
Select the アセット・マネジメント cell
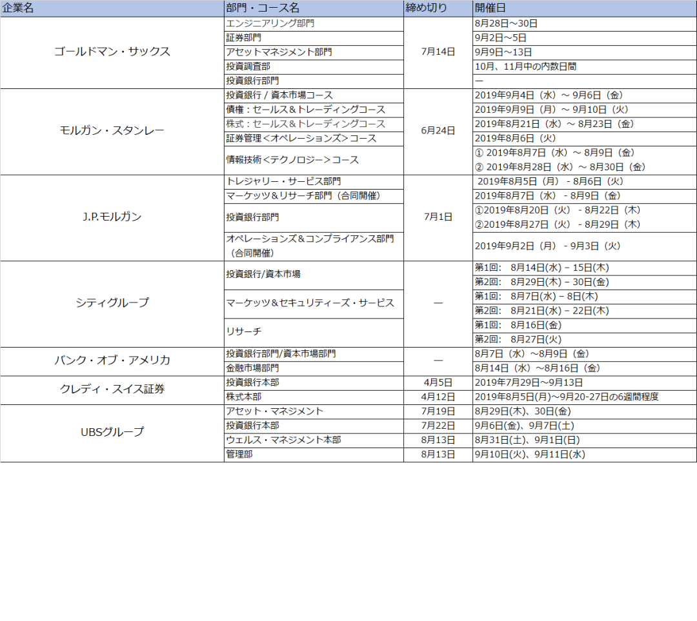click(314, 411)
